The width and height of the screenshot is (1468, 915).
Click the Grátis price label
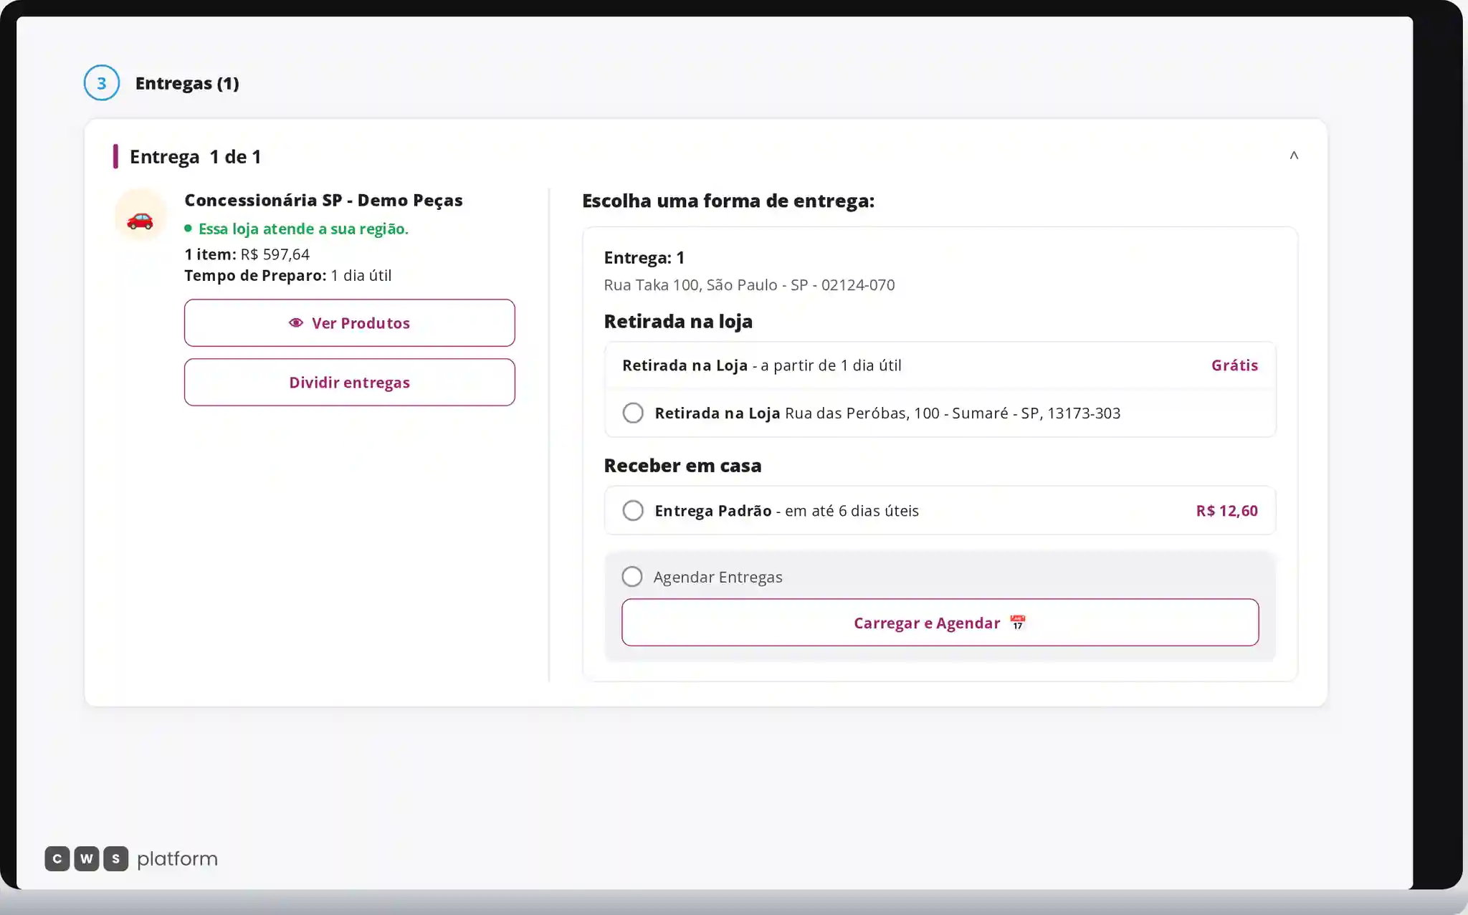pyautogui.click(x=1234, y=365)
